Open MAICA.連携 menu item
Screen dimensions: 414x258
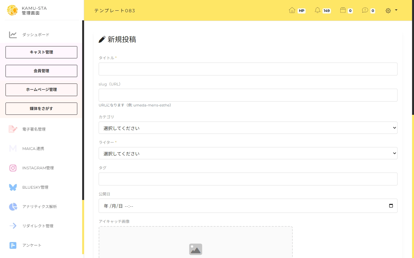33,148
